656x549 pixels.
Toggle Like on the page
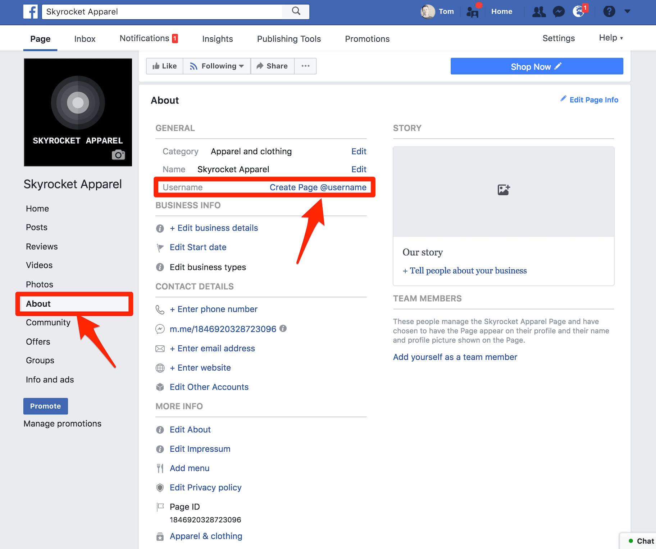coord(164,66)
